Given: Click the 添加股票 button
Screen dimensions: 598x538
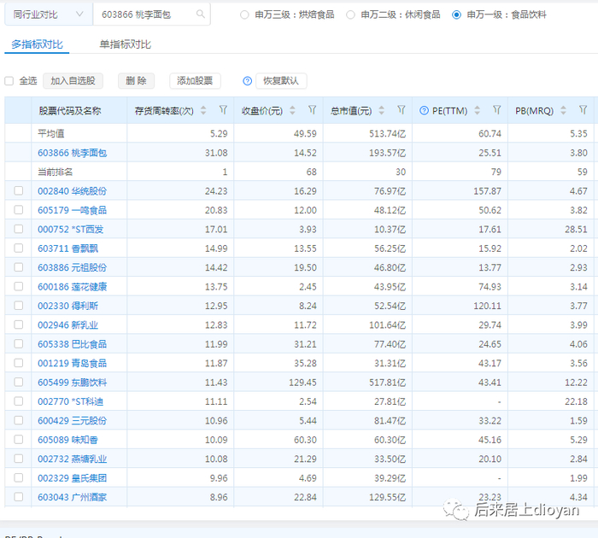Looking at the screenshot, I should [195, 81].
